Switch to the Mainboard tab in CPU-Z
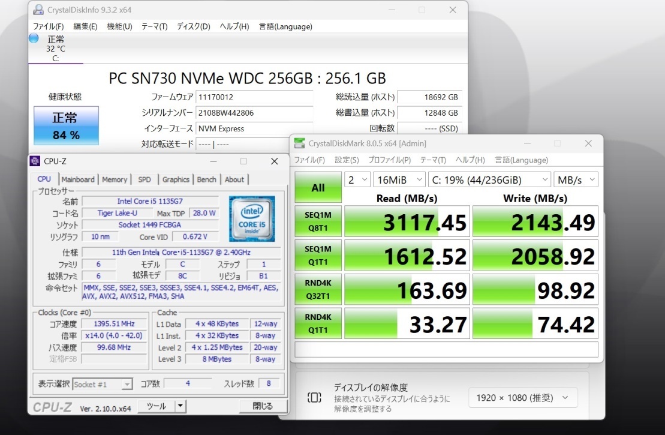 [x=78, y=179]
